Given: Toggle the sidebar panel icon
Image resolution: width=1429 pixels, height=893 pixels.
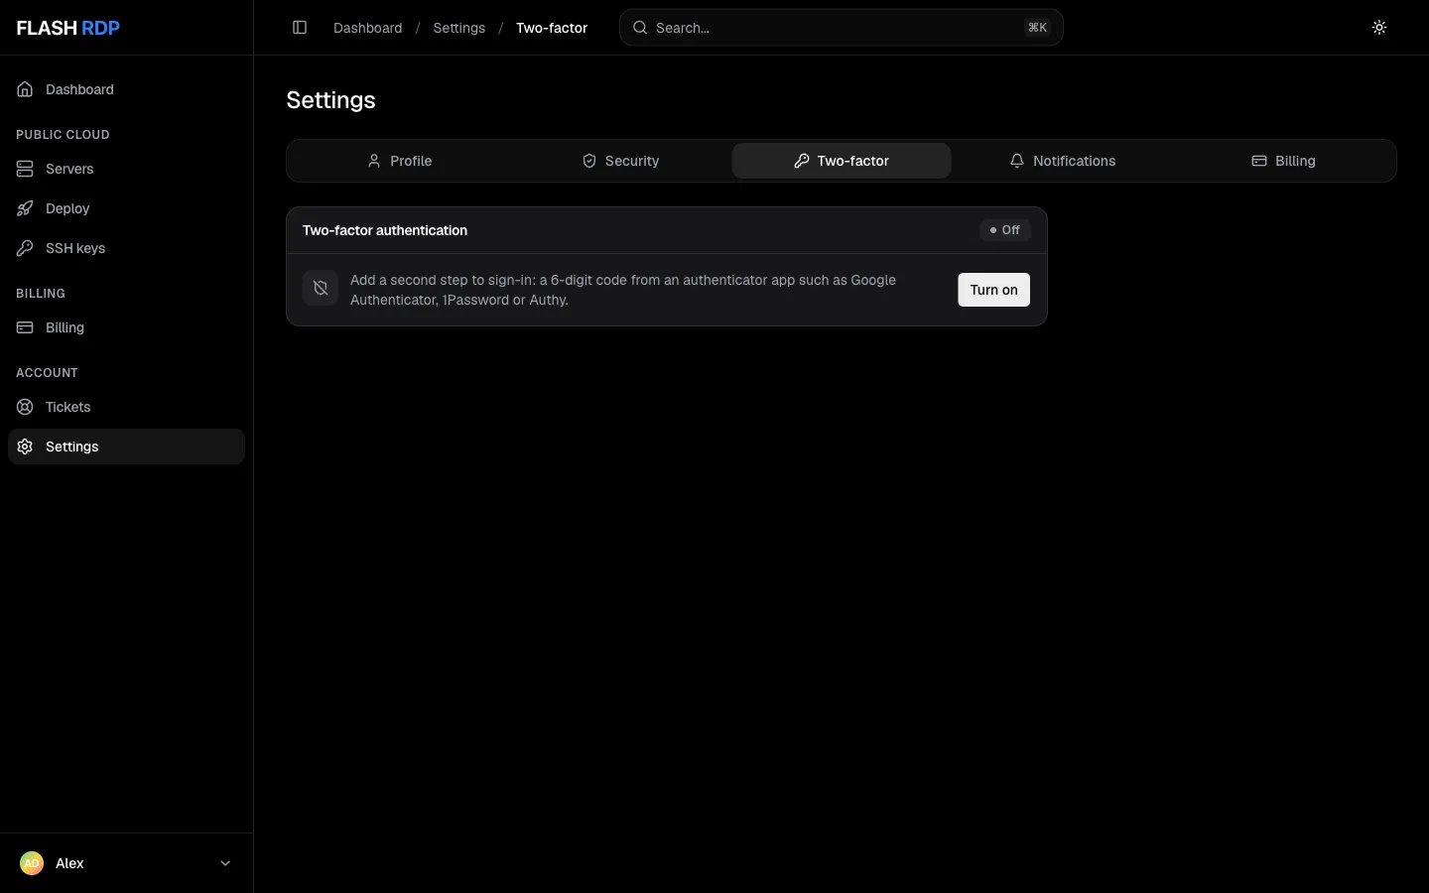Looking at the screenshot, I should [x=300, y=28].
